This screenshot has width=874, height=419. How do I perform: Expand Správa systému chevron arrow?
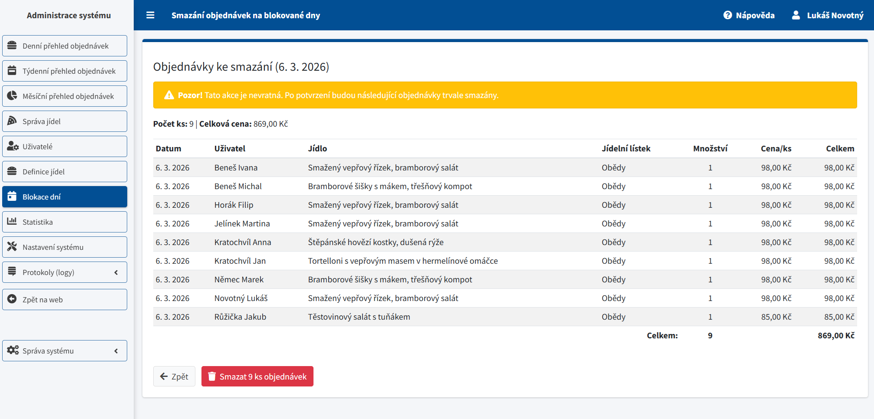[x=116, y=351]
